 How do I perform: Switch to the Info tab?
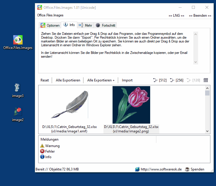click(69, 25)
